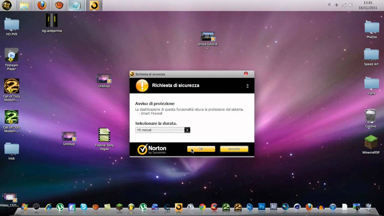This screenshot has width=384, height=216.
Task: Launch Google Chrome from the dock
Action: pos(202,207)
